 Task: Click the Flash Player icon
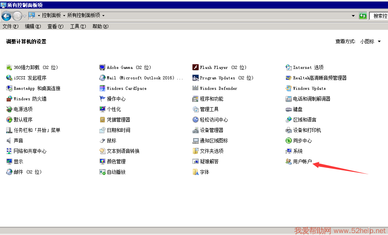[196, 67]
